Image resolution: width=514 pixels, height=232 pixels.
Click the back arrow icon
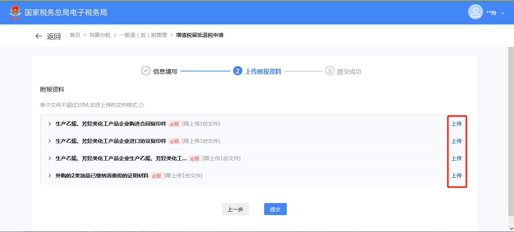coord(38,36)
